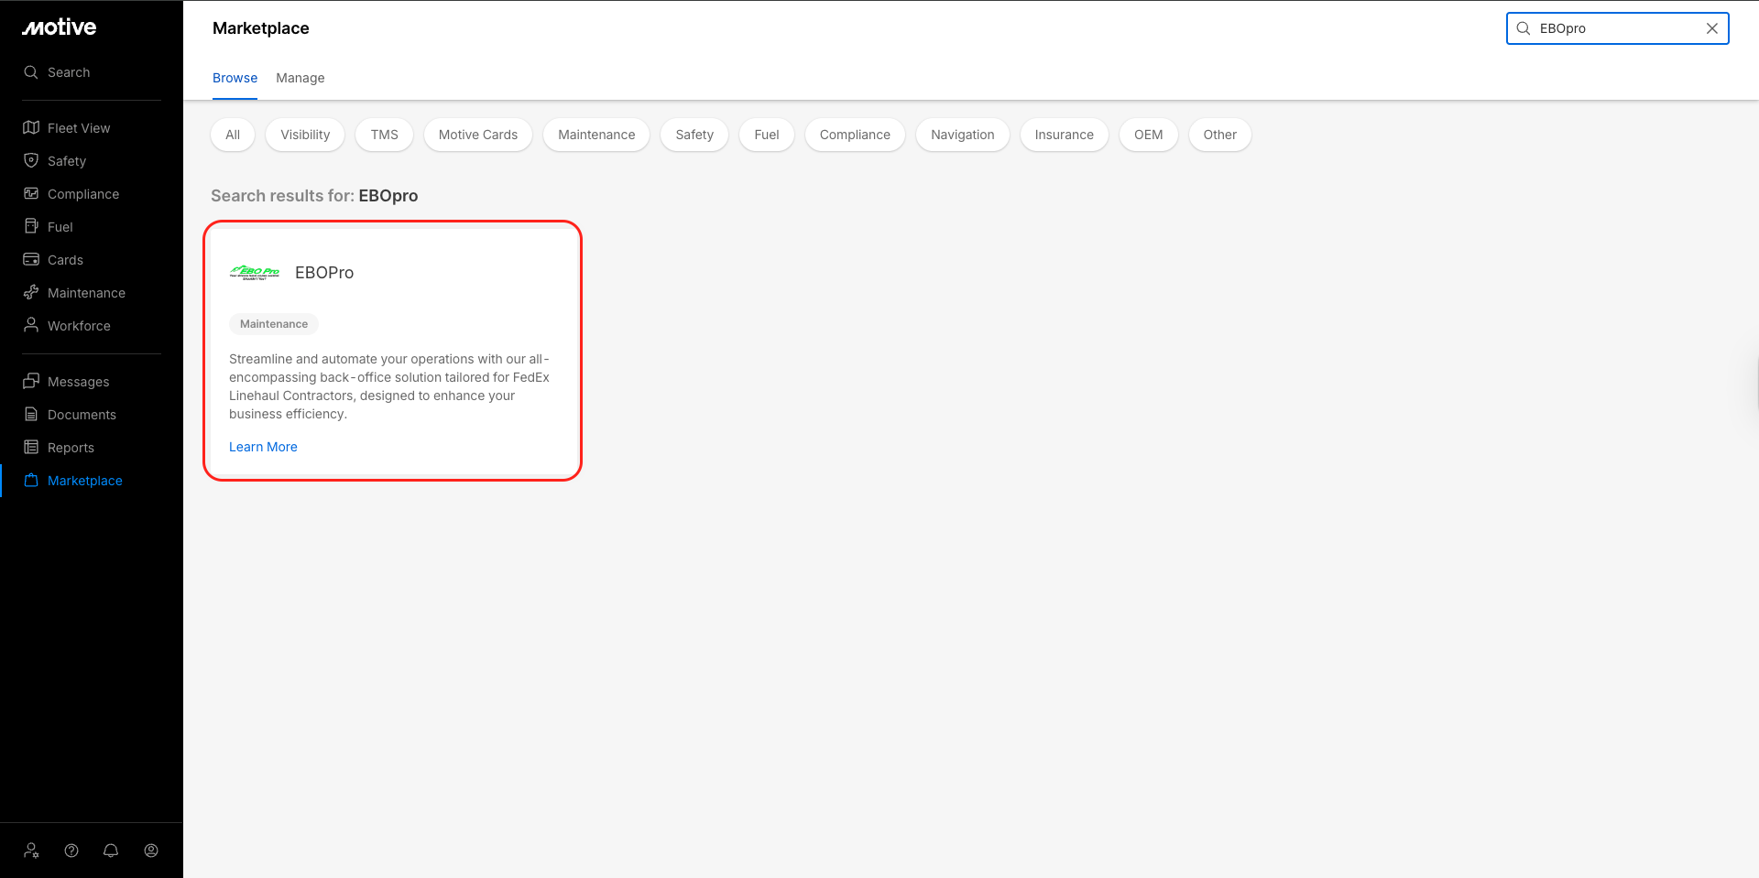Click the Fuel pump icon

click(31, 226)
